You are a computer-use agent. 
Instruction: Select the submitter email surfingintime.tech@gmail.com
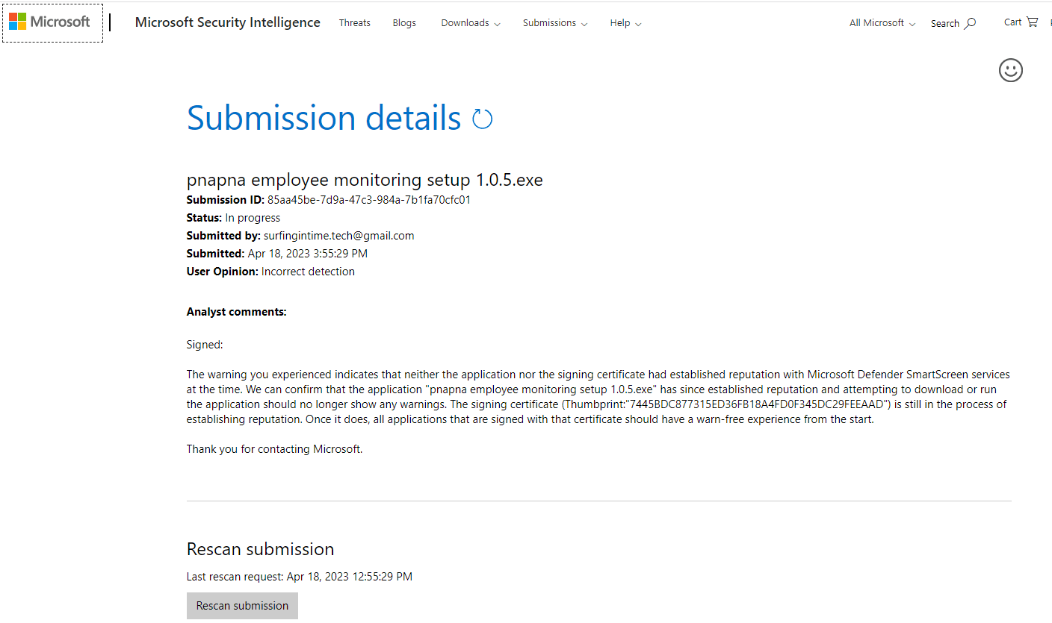tap(339, 236)
